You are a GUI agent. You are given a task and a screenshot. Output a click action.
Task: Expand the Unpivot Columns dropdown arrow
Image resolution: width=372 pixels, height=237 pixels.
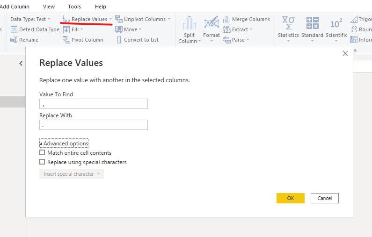point(169,19)
